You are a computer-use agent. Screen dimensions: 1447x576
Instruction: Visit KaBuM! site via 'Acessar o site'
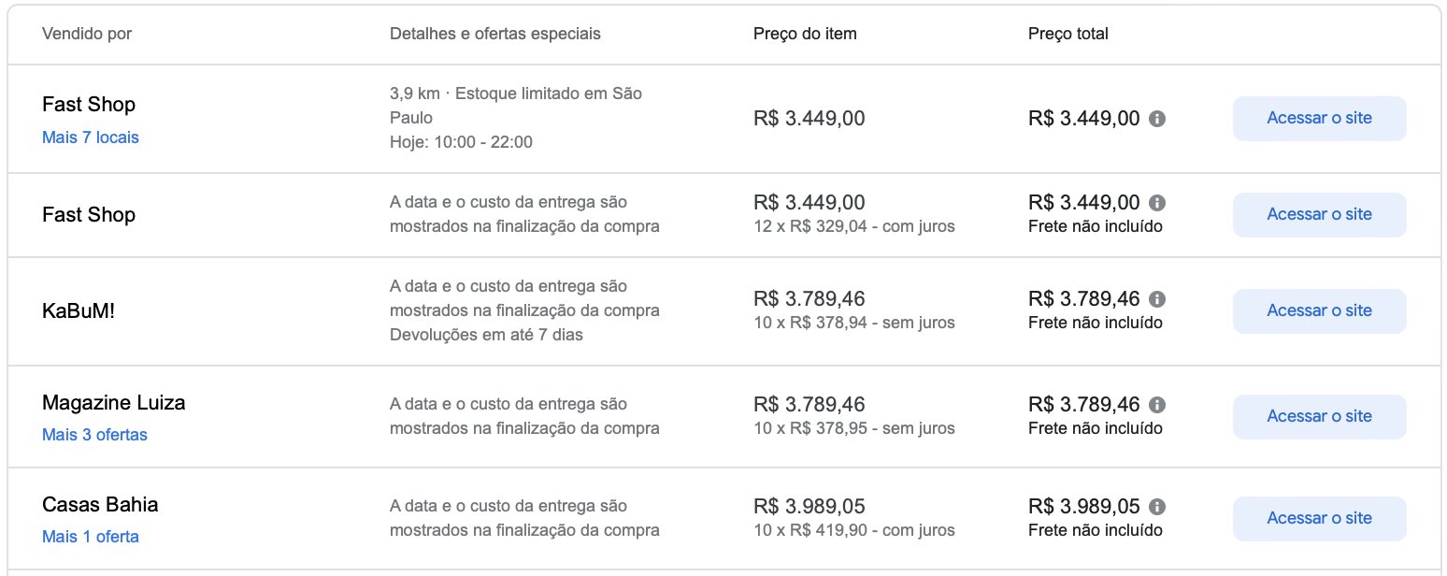tap(1319, 311)
